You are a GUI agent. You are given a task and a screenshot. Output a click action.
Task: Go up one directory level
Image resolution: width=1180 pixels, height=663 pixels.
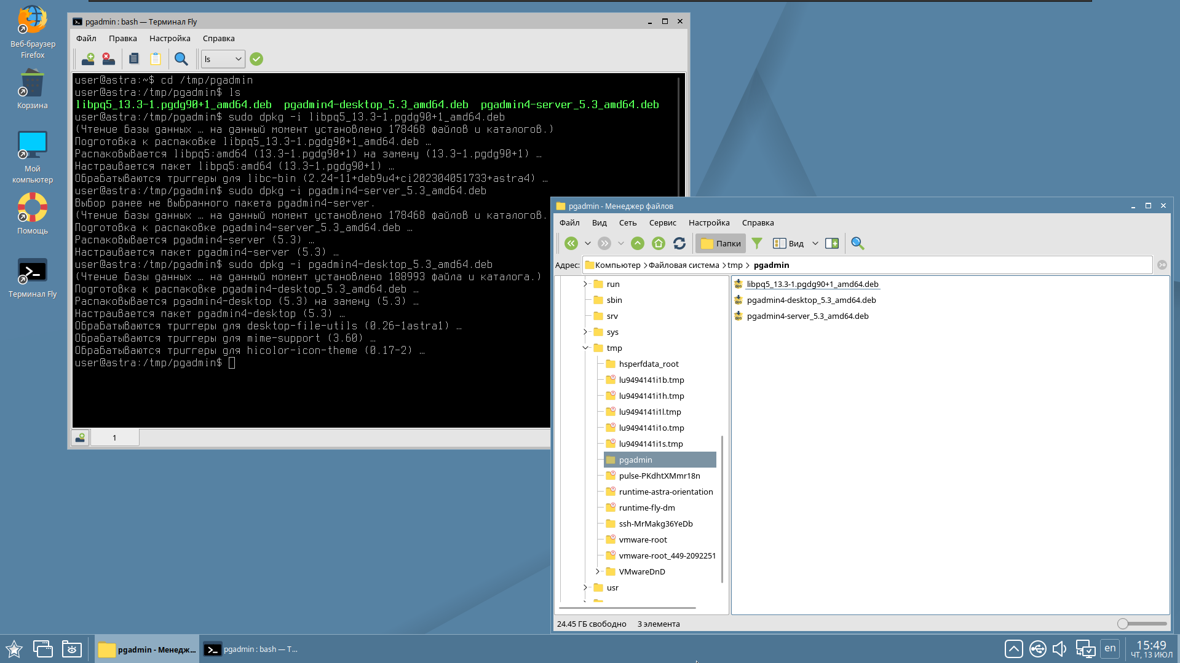pyautogui.click(x=638, y=243)
